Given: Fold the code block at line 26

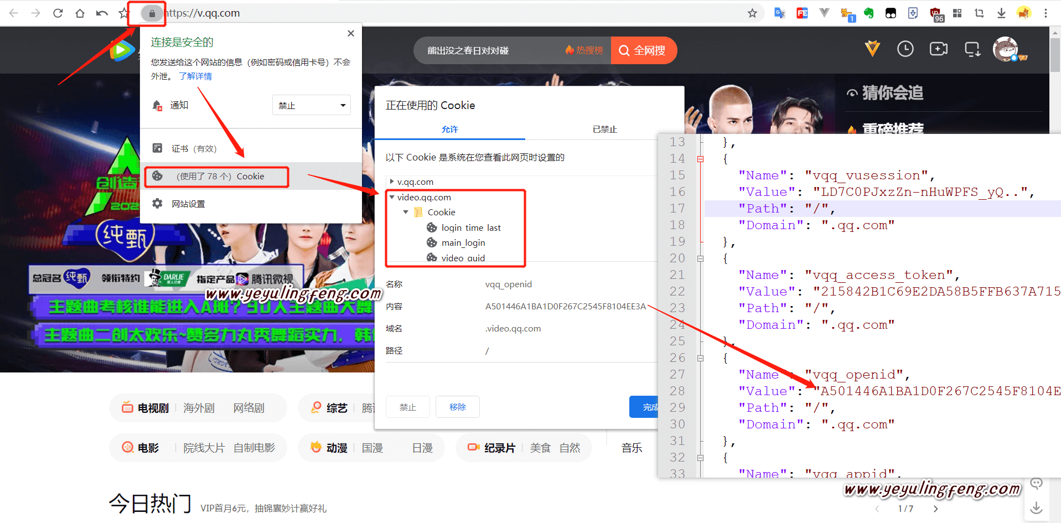Looking at the screenshot, I should pos(700,358).
